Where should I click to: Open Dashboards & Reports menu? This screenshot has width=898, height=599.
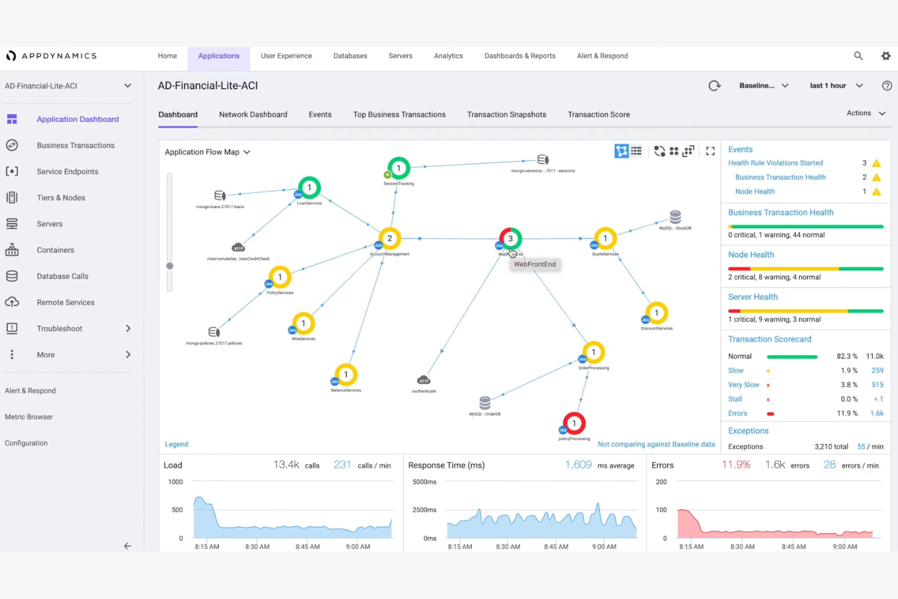click(x=520, y=56)
